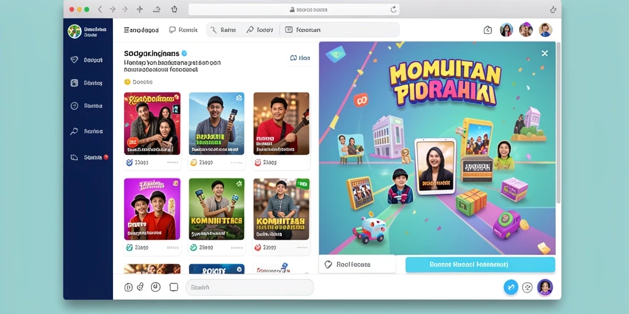Click the round logo in sidebar header
Screen dimensions: 629x314
click(x=74, y=31)
